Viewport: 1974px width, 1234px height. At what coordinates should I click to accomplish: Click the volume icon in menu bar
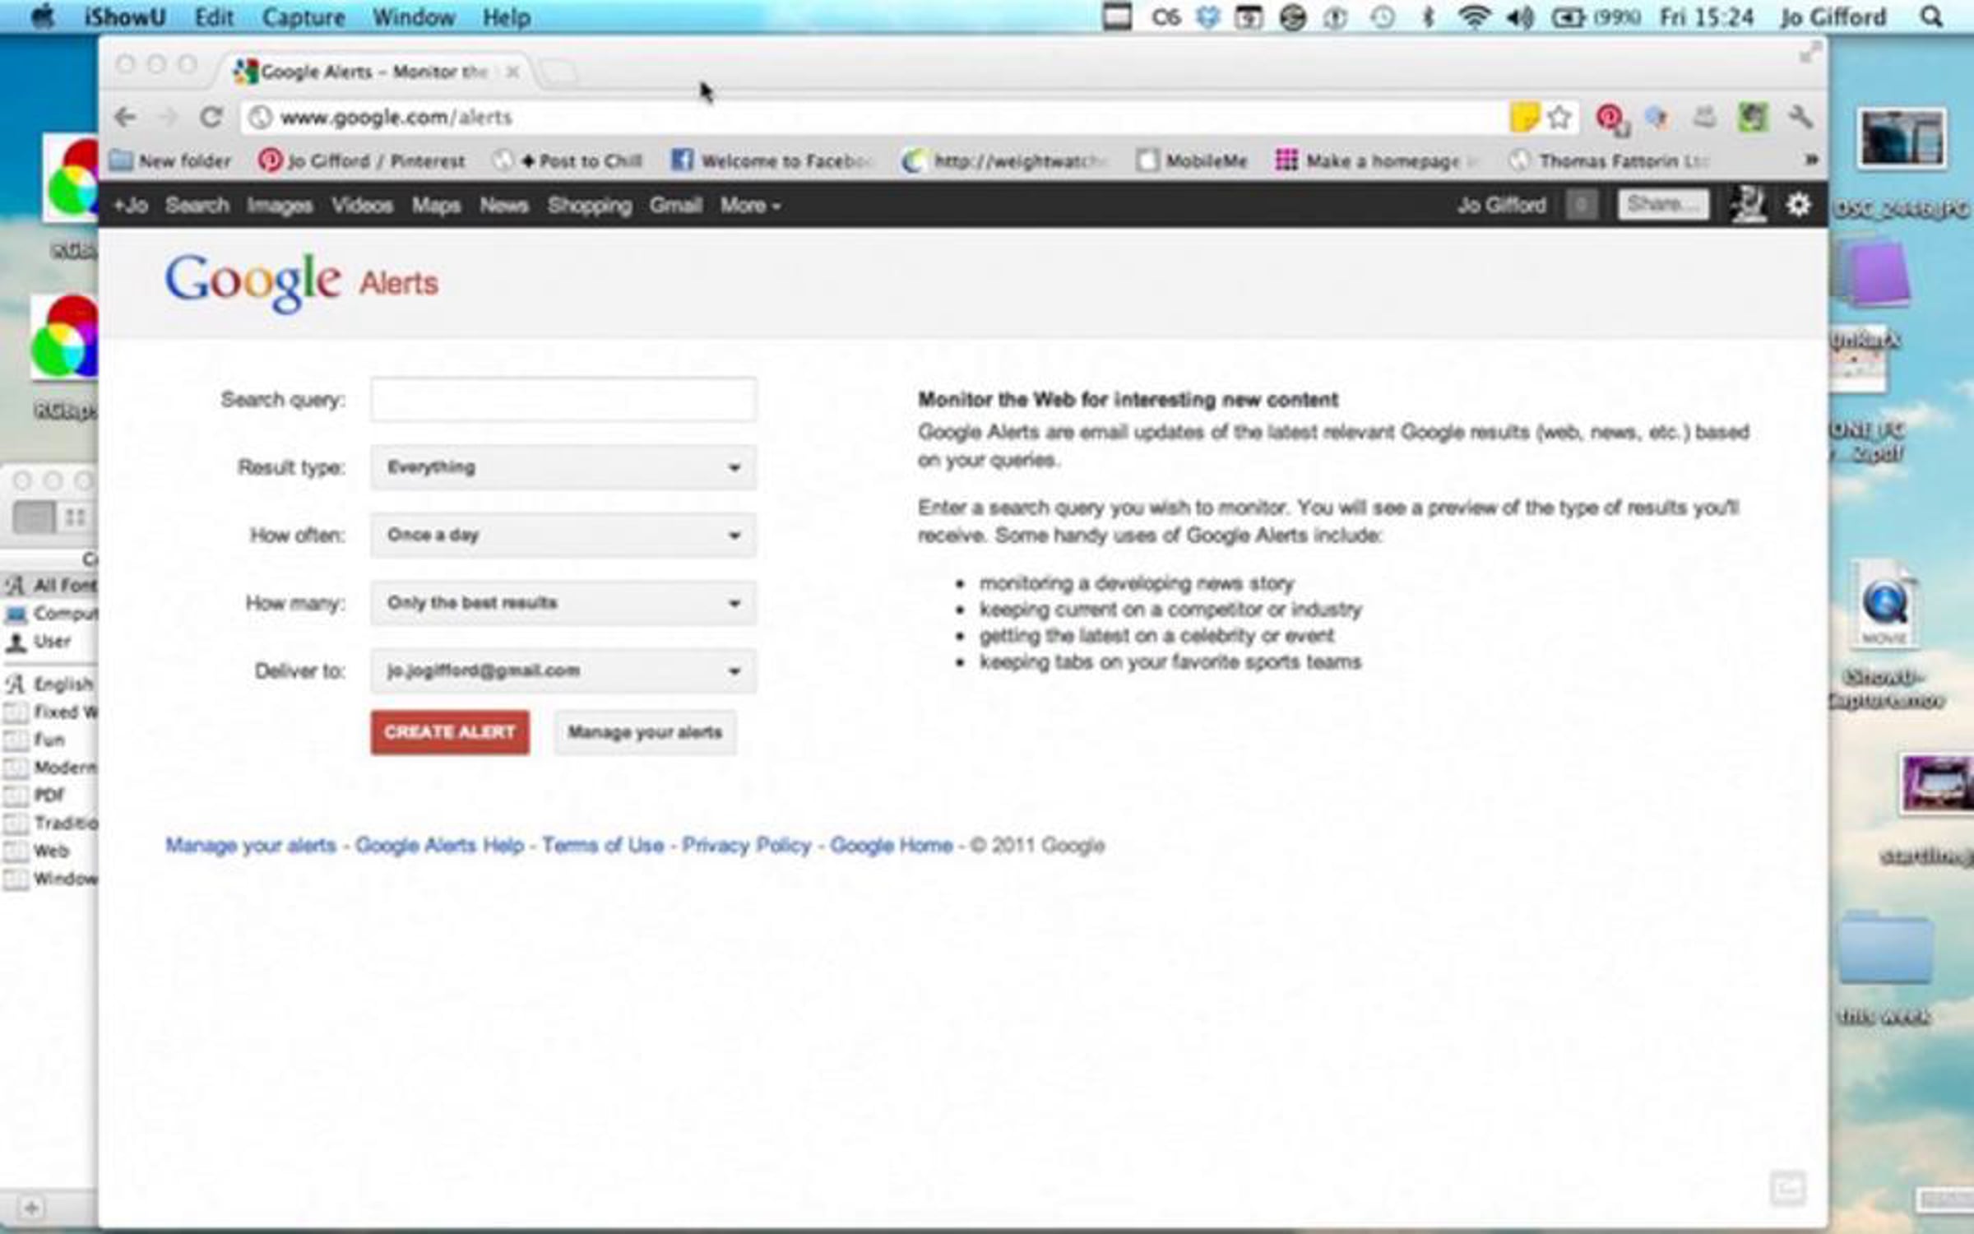[x=1519, y=17]
